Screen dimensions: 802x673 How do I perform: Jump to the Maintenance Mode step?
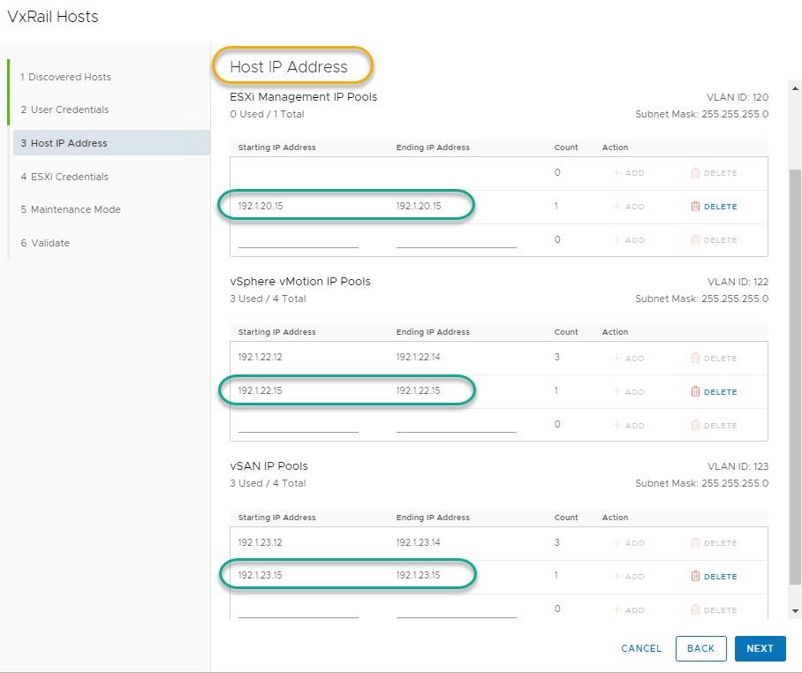[x=75, y=209]
